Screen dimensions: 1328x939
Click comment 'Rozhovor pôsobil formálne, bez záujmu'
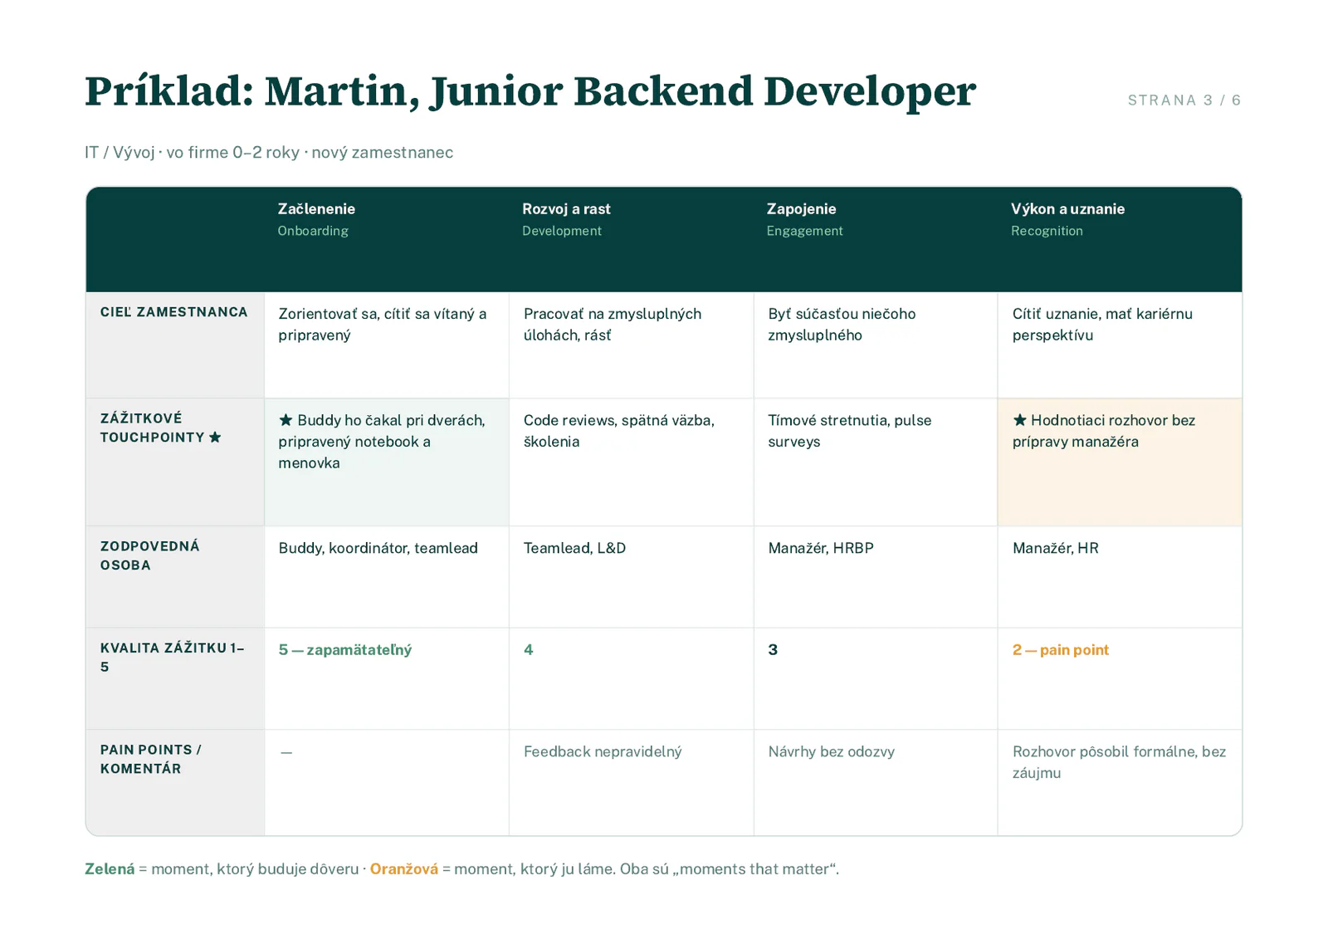(1119, 762)
